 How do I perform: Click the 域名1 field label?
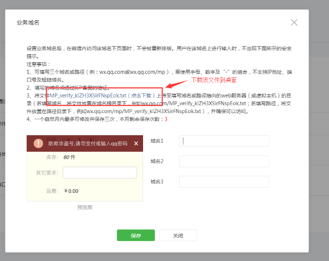coord(156,141)
